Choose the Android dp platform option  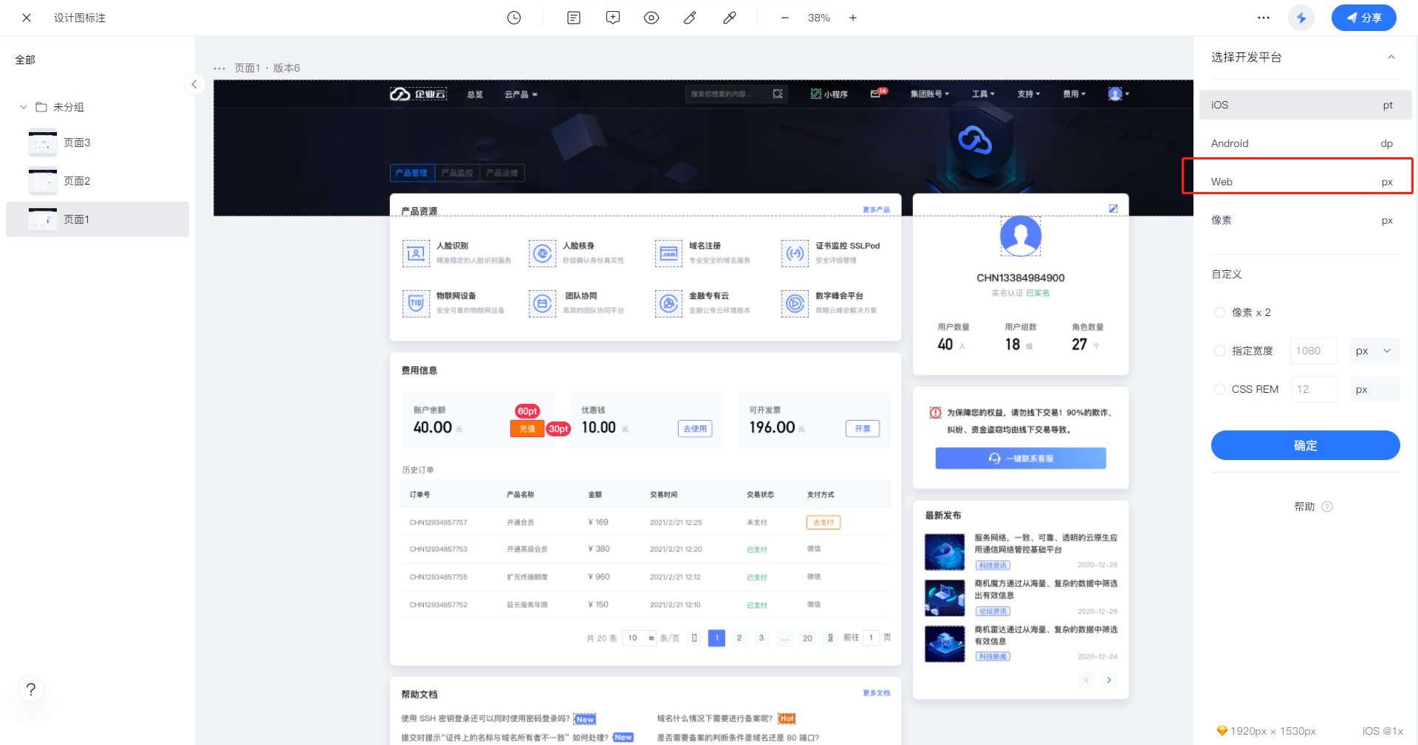point(1306,143)
